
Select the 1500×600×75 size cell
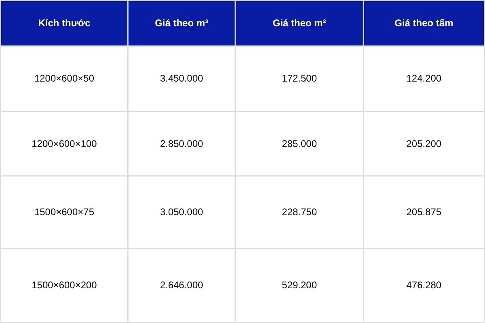click(64, 212)
